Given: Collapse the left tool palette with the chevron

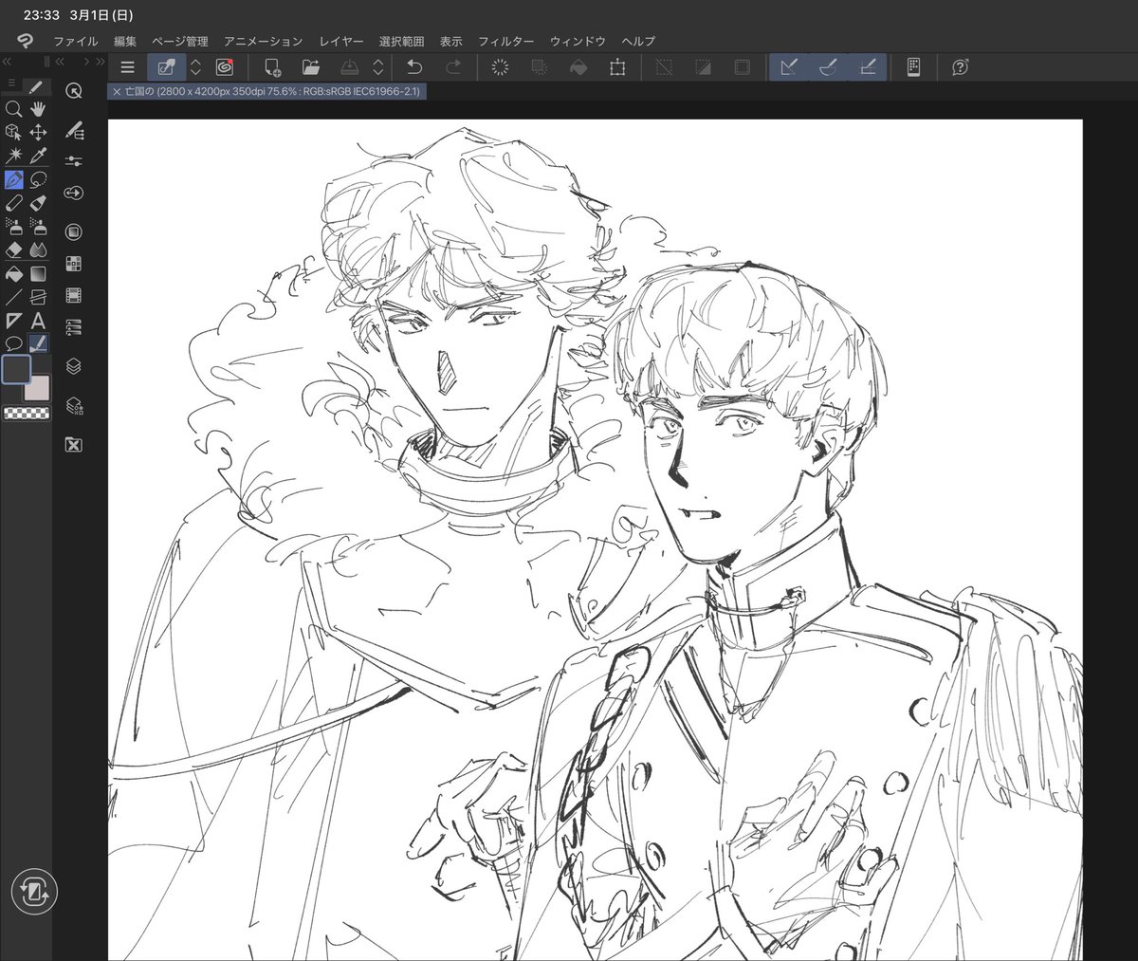Looking at the screenshot, I should point(7,60).
